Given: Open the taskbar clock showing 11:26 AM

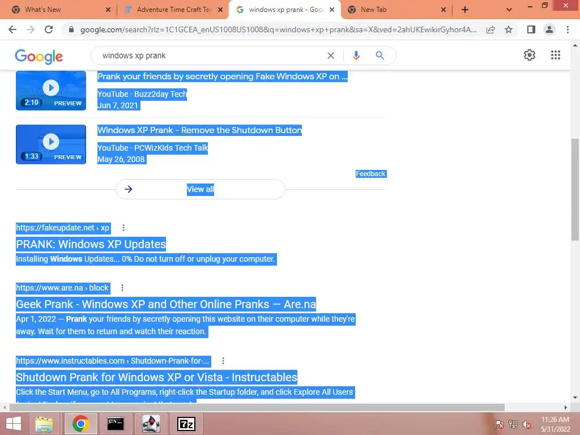Looking at the screenshot, I should [555, 424].
